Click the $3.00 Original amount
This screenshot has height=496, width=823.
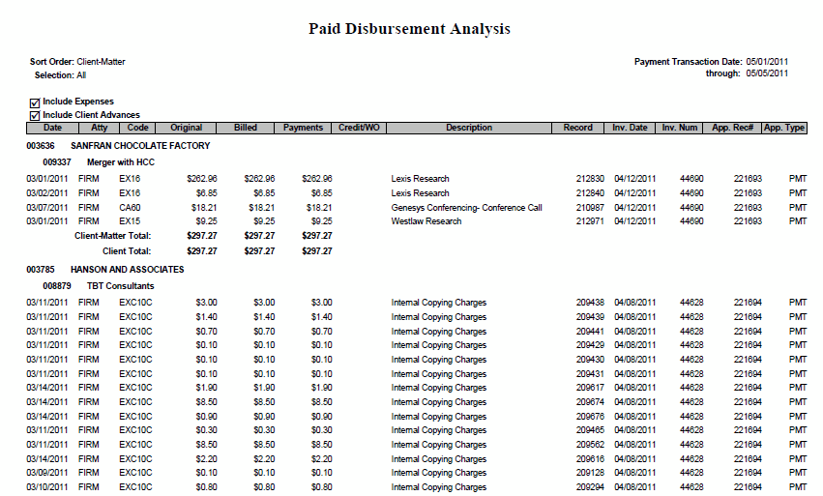click(x=206, y=303)
